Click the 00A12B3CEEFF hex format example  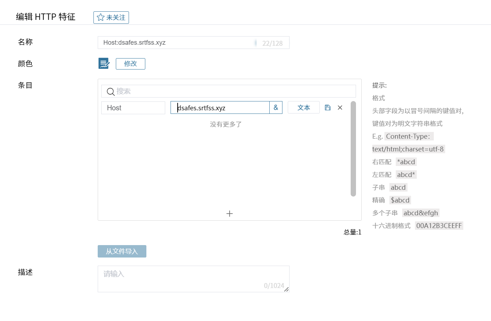[x=439, y=226]
